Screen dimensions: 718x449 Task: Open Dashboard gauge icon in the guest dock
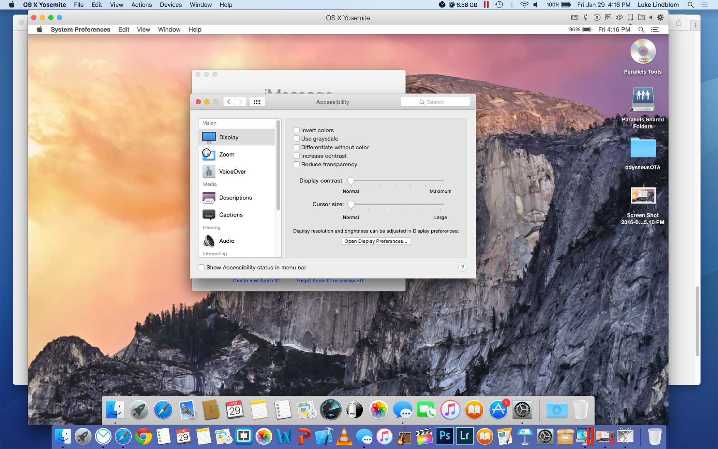click(x=331, y=410)
